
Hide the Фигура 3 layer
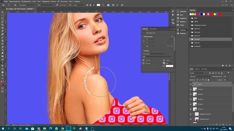pyautogui.click(x=190, y=99)
